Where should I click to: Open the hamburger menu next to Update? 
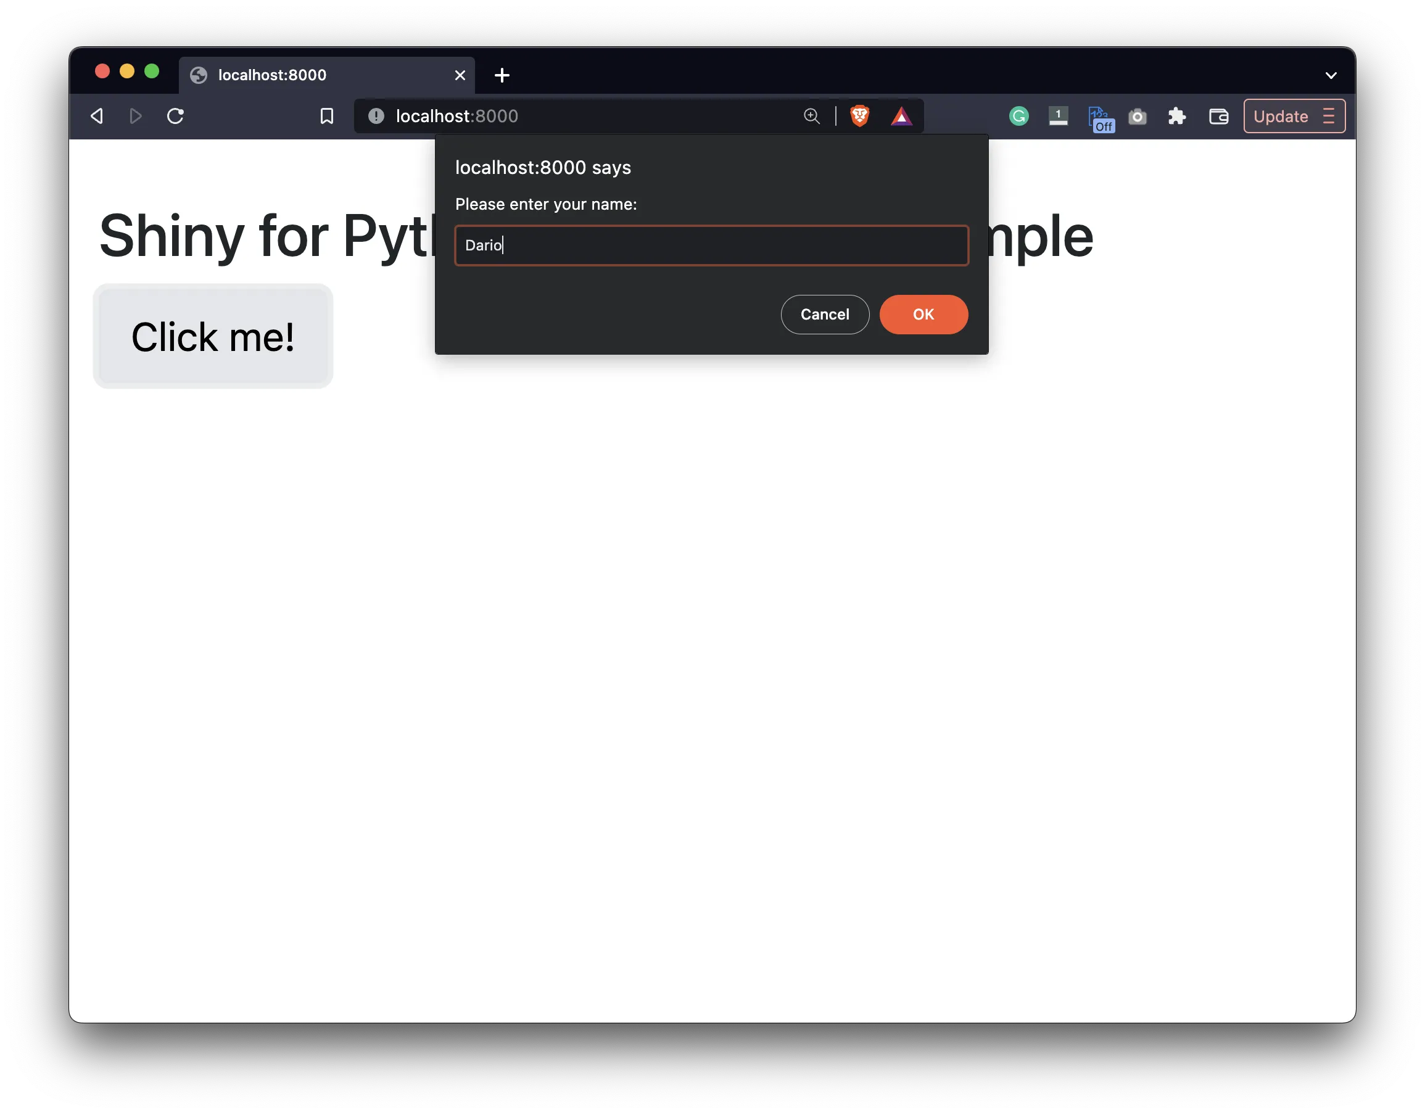pos(1329,115)
